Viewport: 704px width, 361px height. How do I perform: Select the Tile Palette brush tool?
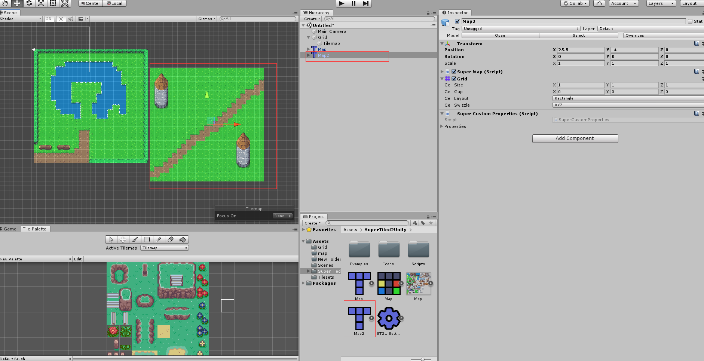pyautogui.click(x=135, y=239)
